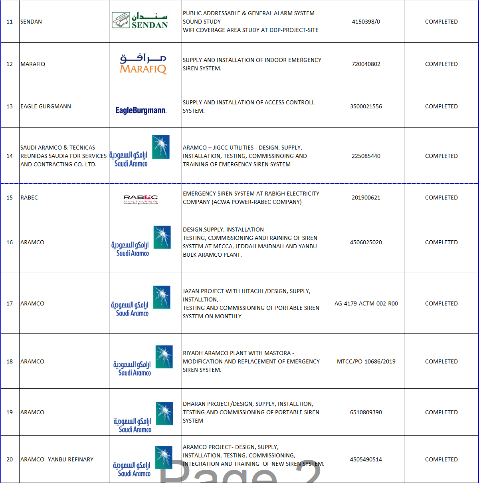The height and width of the screenshot is (483, 479).
Task: Click the RABEC client name cell
Action: pos(64,198)
